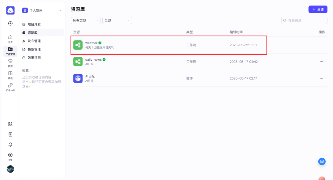The image size is (333, 180).
Task: Open 模型管理 in the side menu
Action: click(34, 49)
